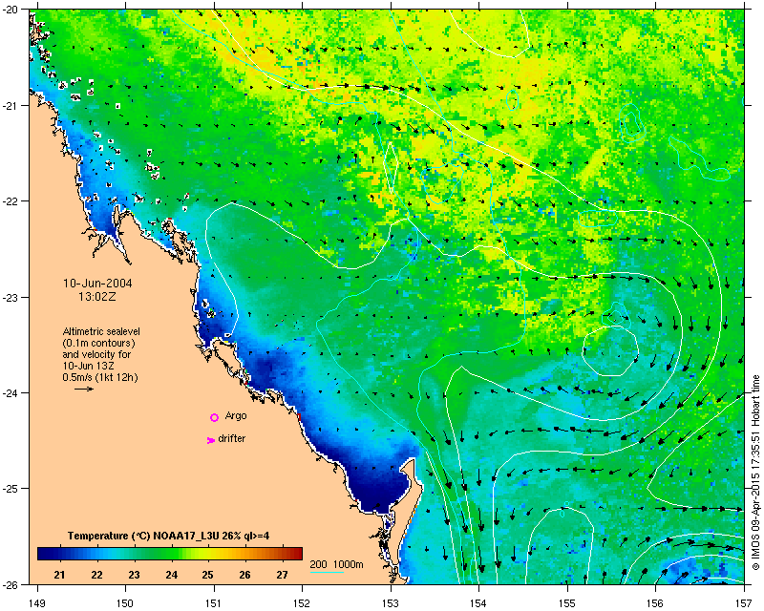Click the '0.5m/s (1kt 12h)' scale text

(100, 377)
